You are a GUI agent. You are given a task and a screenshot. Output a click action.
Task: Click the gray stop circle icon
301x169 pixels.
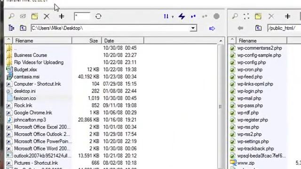point(216,16)
